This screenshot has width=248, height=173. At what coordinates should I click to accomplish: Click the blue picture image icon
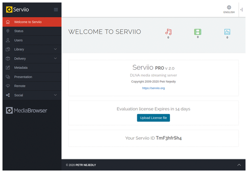[x=227, y=32]
